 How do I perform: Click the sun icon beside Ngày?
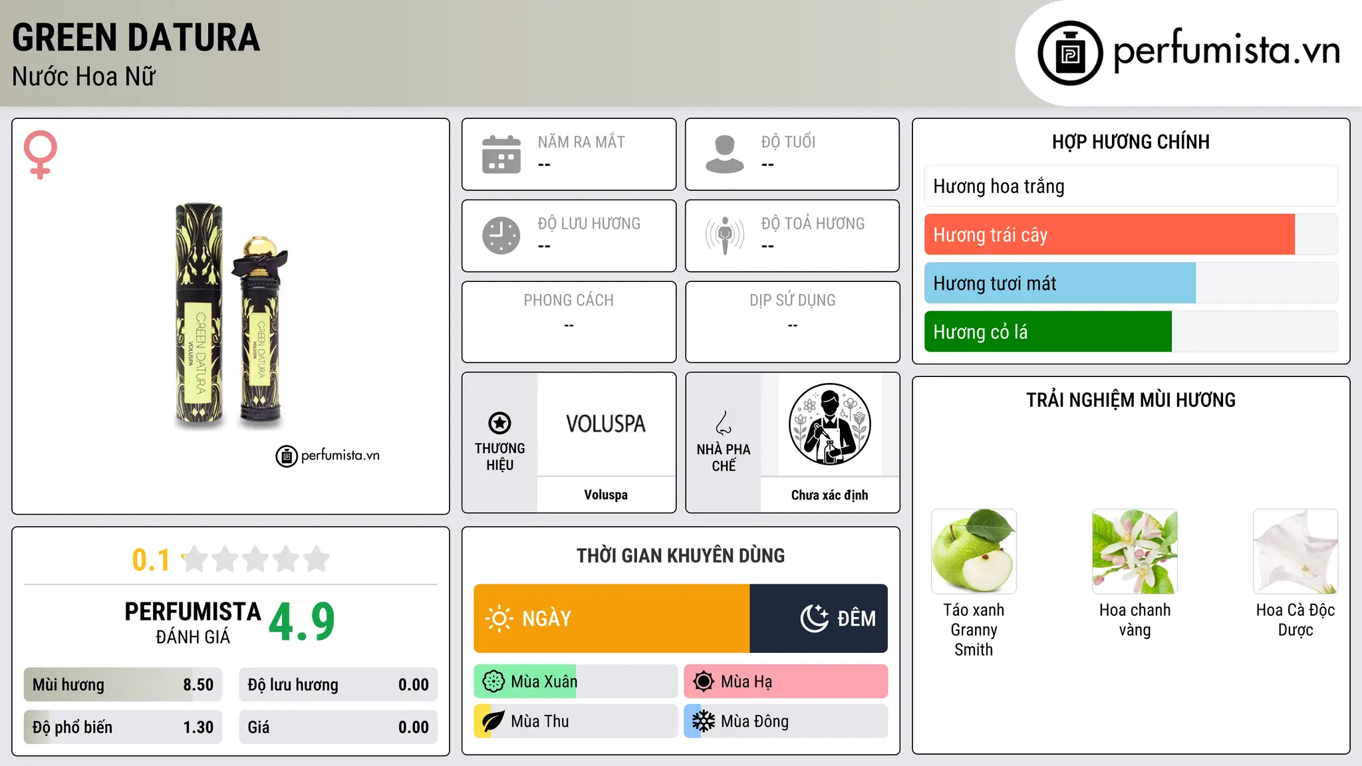click(499, 618)
